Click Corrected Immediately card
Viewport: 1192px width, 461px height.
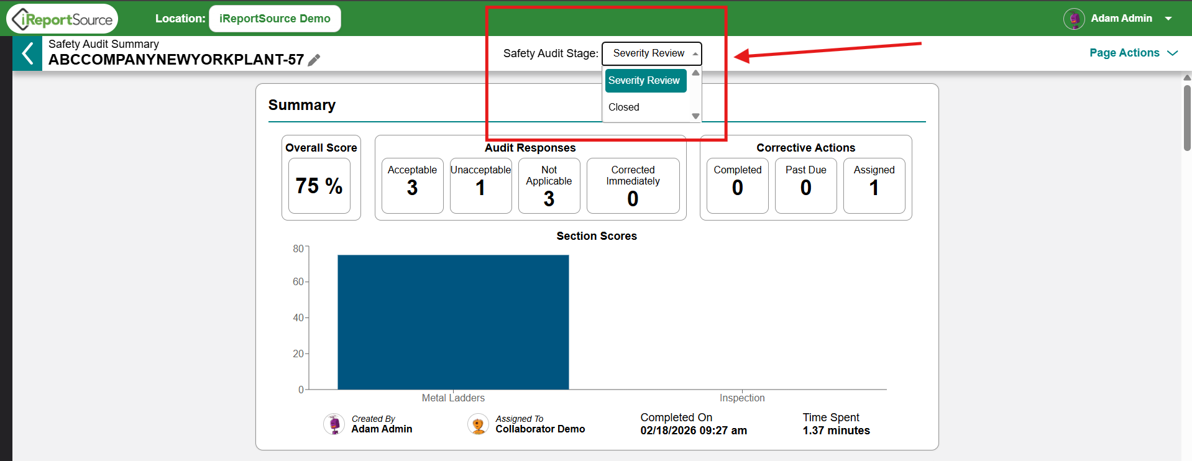(633, 186)
